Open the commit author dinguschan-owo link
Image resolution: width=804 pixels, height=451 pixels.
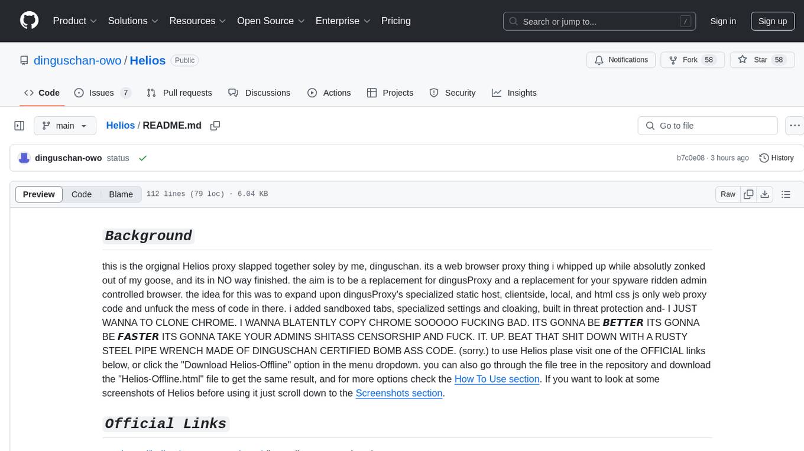pos(69,158)
